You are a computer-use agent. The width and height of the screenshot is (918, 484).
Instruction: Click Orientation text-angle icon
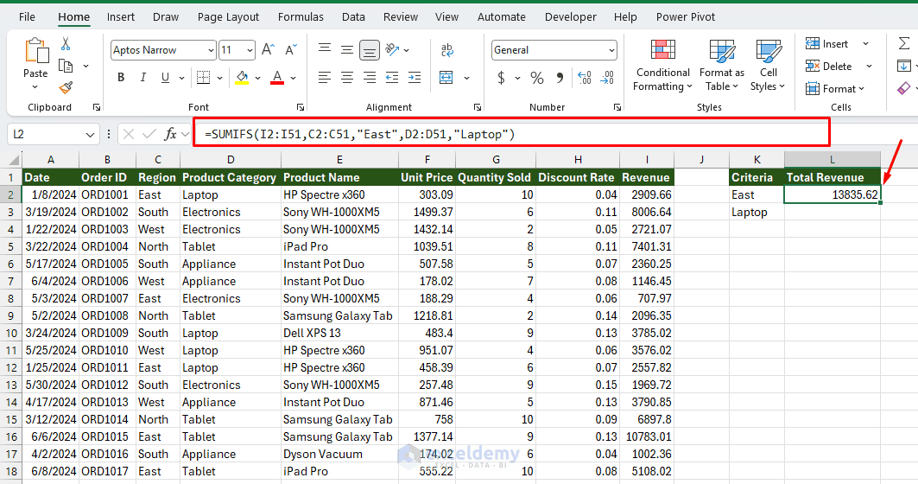pos(392,50)
